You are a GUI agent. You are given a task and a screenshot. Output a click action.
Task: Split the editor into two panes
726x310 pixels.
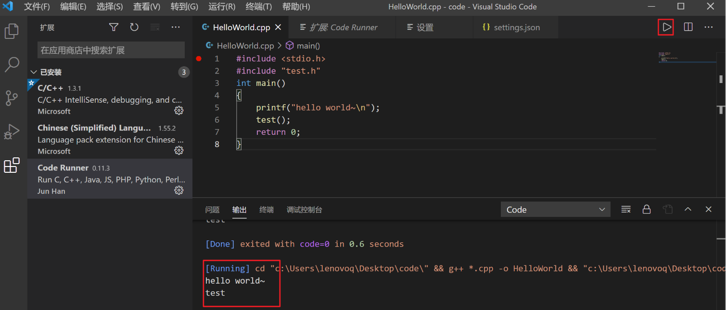[688, 27]
